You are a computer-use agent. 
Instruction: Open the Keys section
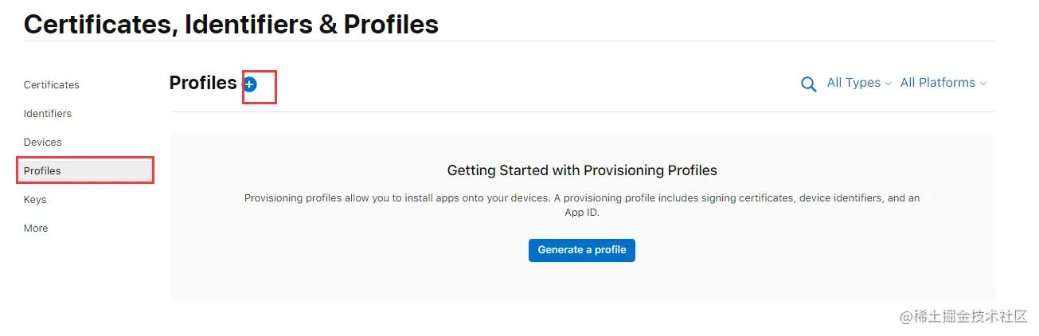(35, 200)
